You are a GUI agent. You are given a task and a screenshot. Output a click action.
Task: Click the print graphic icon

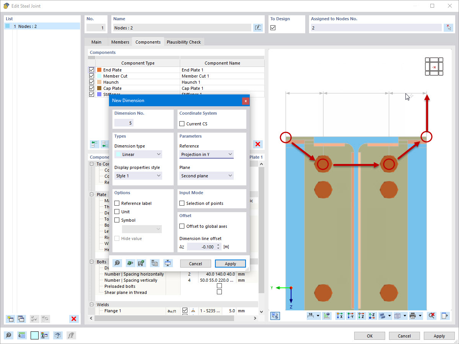click(x=413, y=316)
